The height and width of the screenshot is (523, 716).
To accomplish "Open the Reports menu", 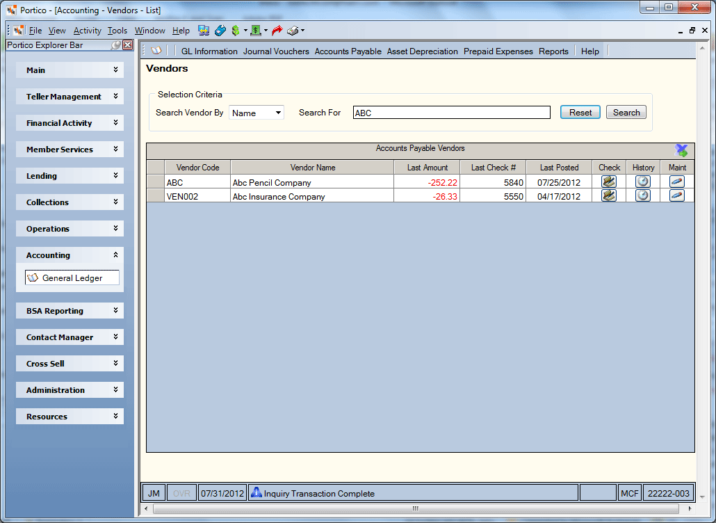I will (553, 51).
